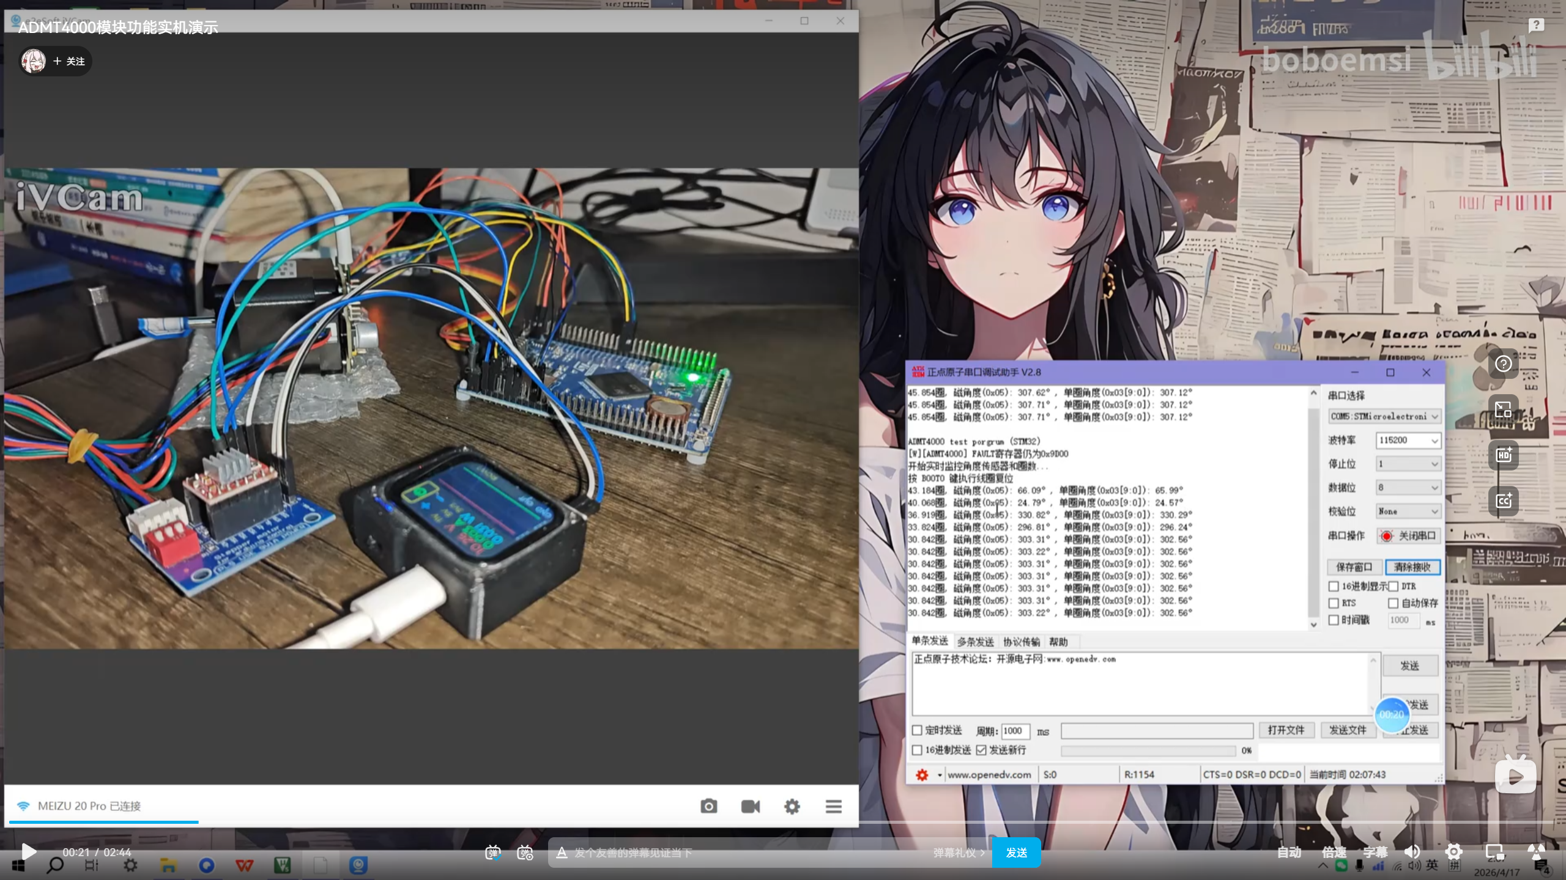Expand the arrow beside the red gear icon

pos(940,776)
